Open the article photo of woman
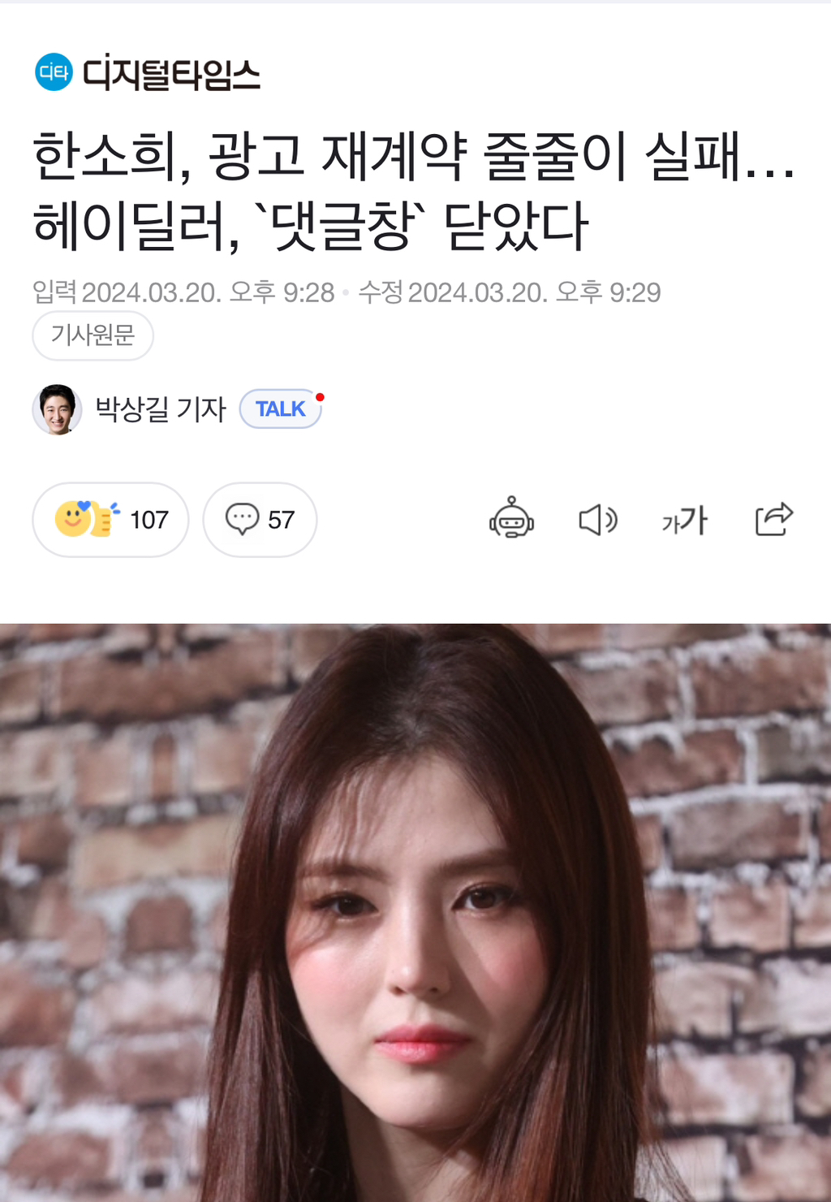 [x=415, y=913]
